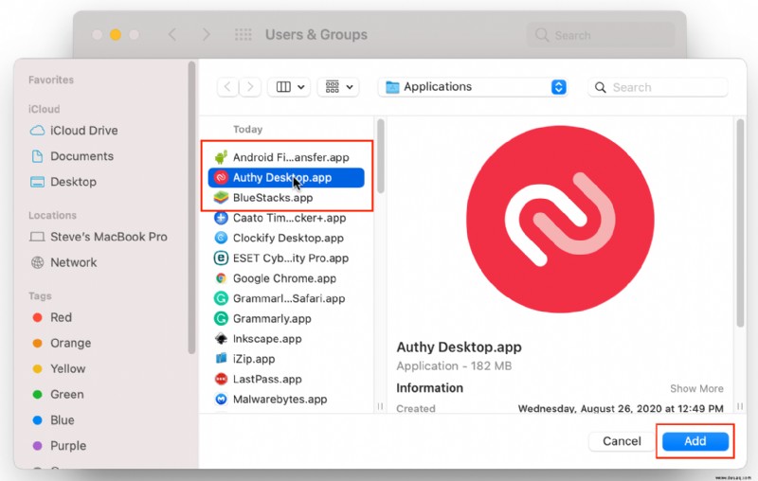Go back with the dialog's back arrow
The width and height of the screenshot is (758, 481).
227,87
